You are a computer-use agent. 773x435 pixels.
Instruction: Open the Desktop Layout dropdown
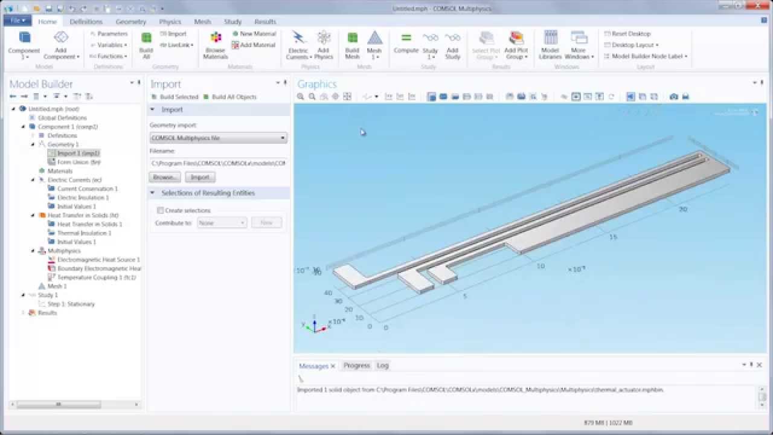point(631,45)
